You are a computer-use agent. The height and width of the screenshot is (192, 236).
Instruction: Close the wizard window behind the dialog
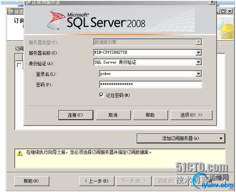230,11
